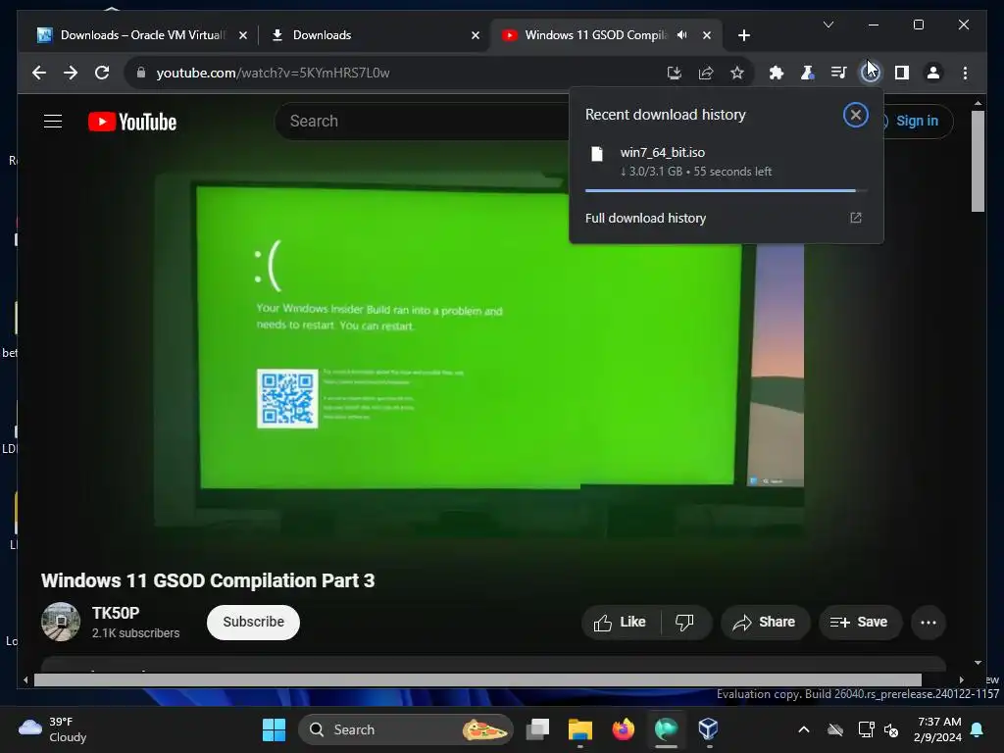Open Task View on the taskbar

tap(538, 729)
